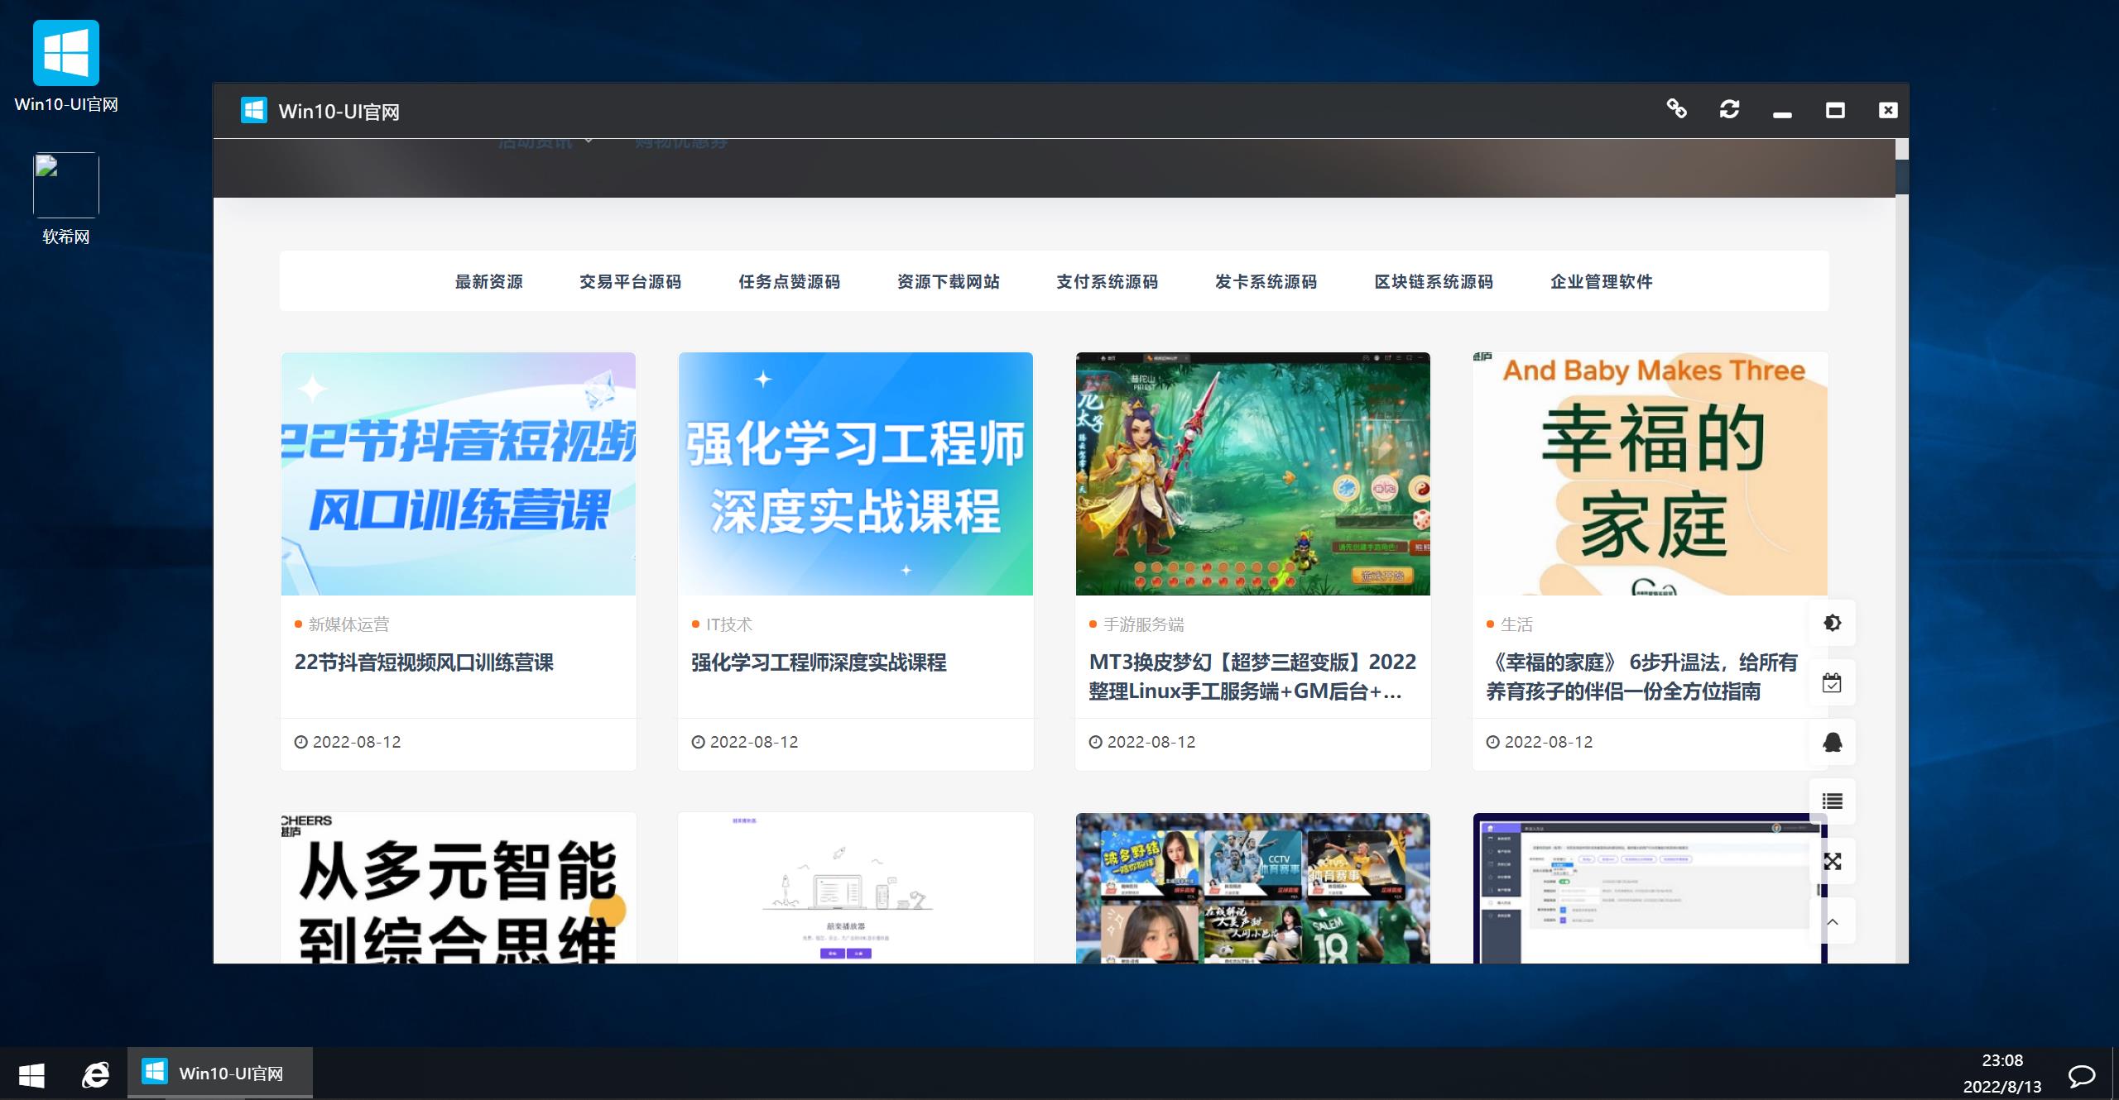Select the 任务点赞源码 tab
Image resolution: width=2119 pixels, height=1100 pixels.
tap(790, 282)
